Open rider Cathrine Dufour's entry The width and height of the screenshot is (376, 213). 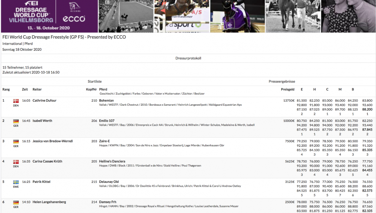click(44, 100)
